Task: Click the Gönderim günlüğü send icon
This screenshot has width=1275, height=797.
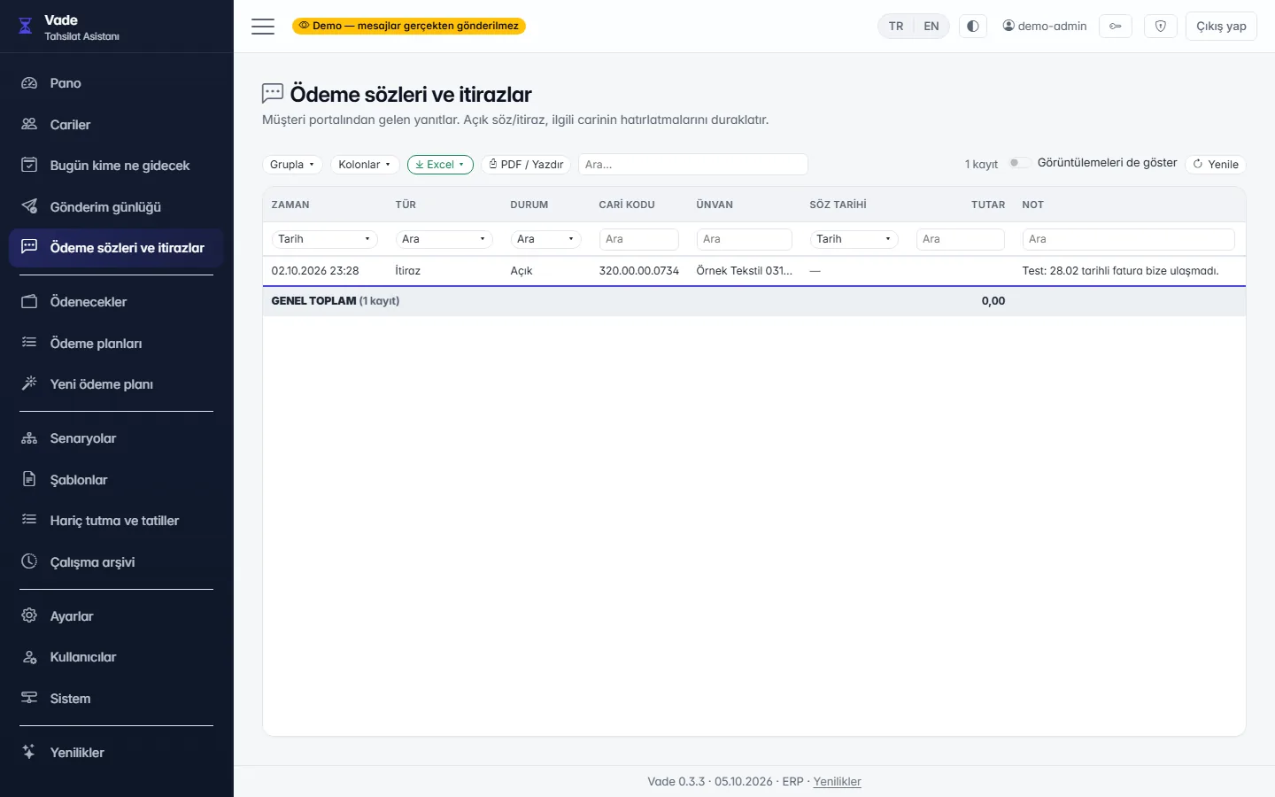Action: (x=29, y=207)
